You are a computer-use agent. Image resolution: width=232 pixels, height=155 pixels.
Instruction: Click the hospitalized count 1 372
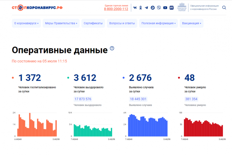[x=30, y=78]
